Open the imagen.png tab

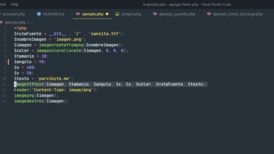(x=131, y=14)
